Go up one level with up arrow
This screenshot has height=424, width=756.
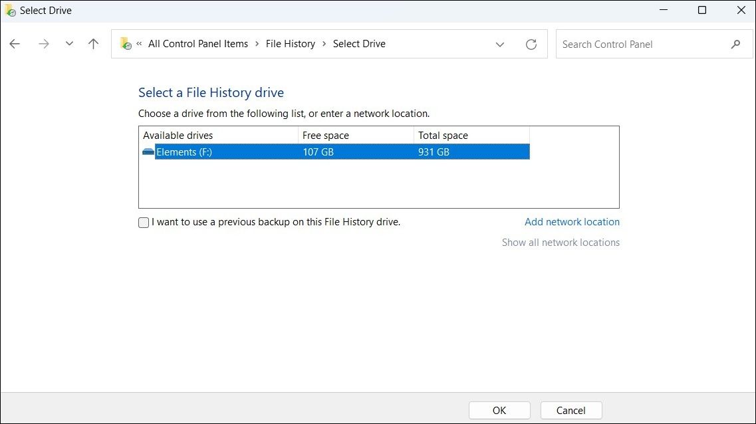click(x=94, y=44)
